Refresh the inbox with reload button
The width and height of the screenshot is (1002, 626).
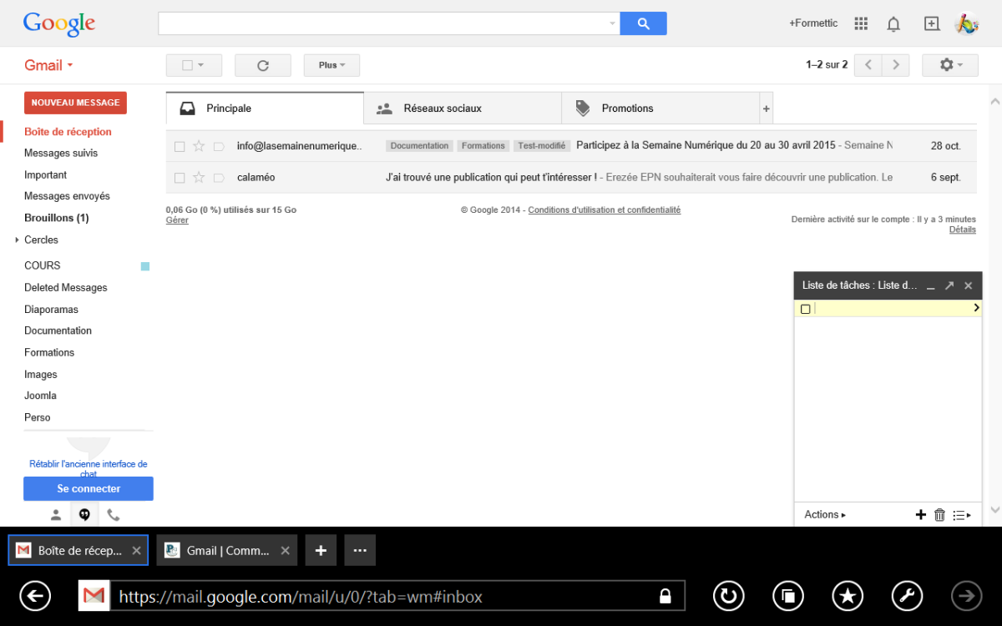tap(263, 65)
